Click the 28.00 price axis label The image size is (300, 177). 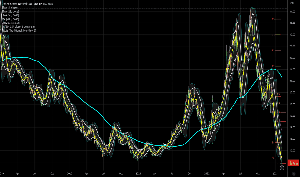(x=292, y=46)
